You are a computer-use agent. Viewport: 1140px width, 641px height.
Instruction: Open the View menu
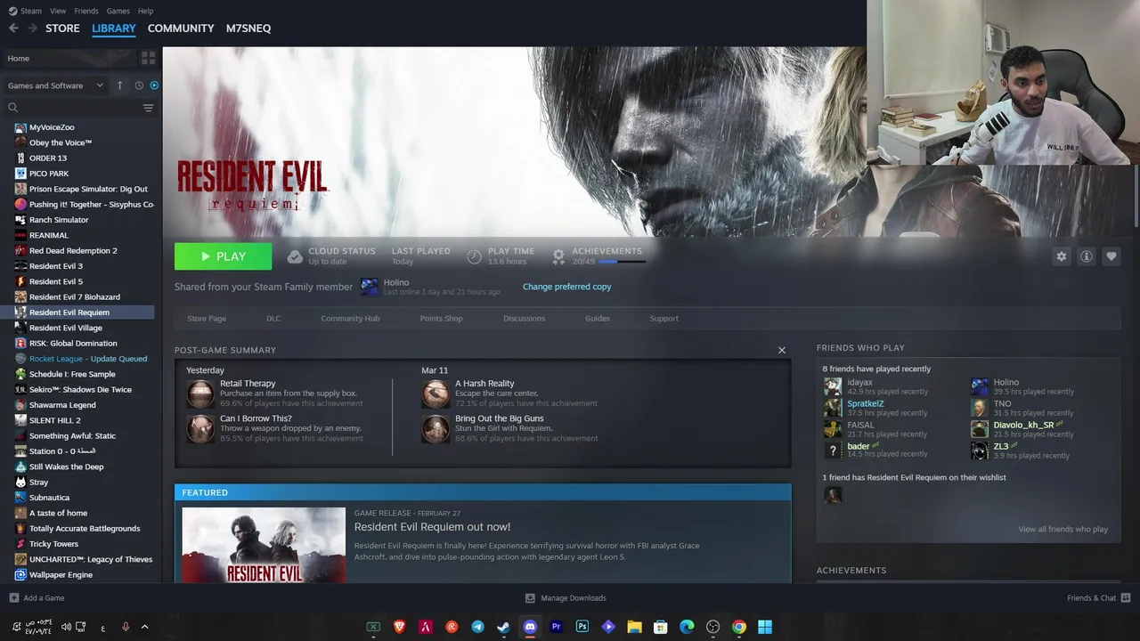(58, 11)
